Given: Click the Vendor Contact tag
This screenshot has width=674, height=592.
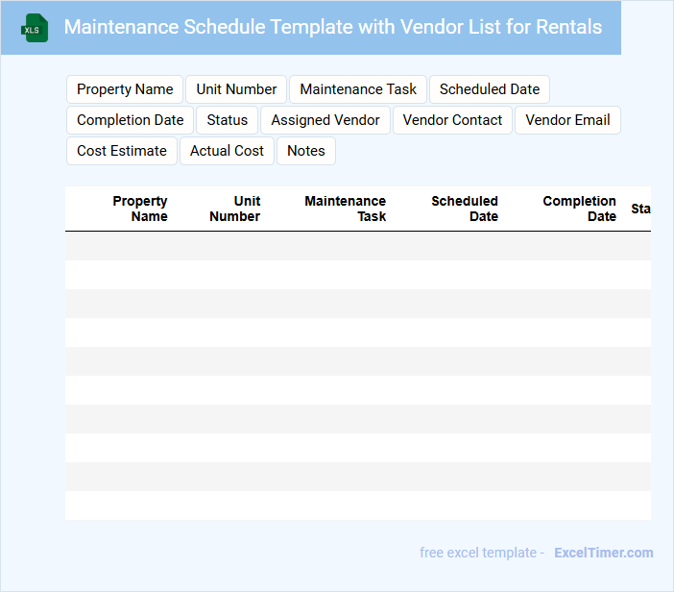Looking at the screenshot, I should 452,120.
